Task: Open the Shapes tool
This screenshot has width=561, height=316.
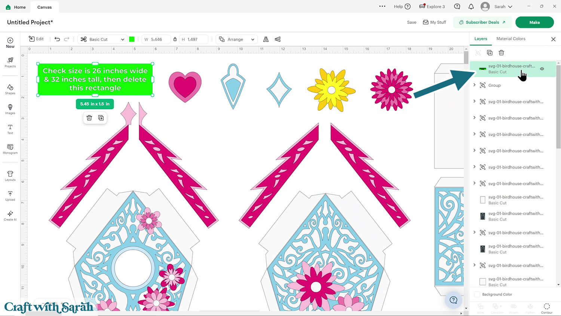Action: (10, 89)
